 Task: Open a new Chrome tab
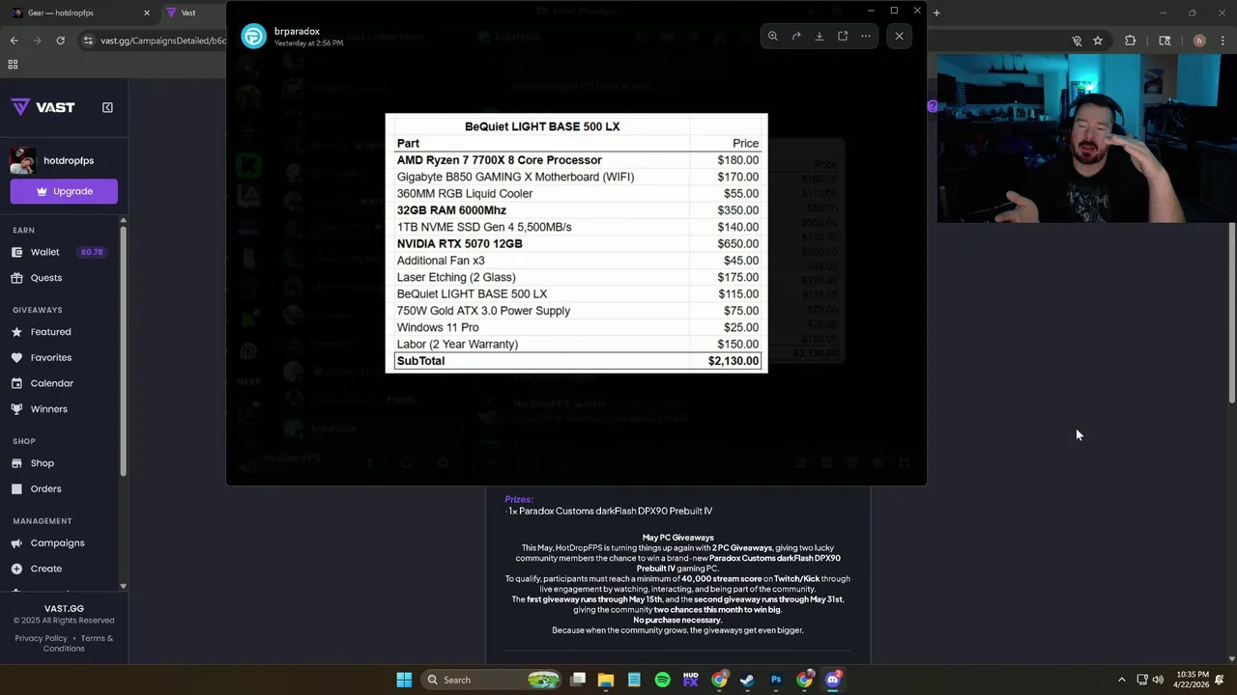pyautogui.click(x=936, y=13)
